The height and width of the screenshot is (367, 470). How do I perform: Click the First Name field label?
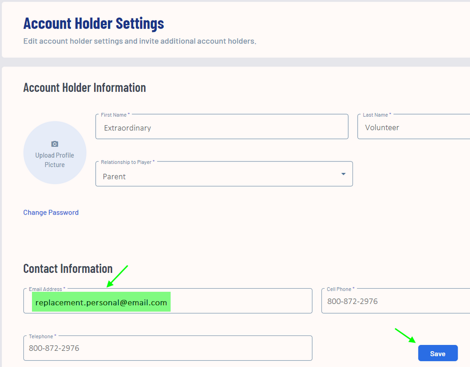[x=115, y=115]
